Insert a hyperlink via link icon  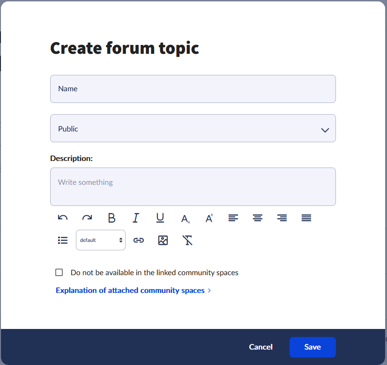139,241
